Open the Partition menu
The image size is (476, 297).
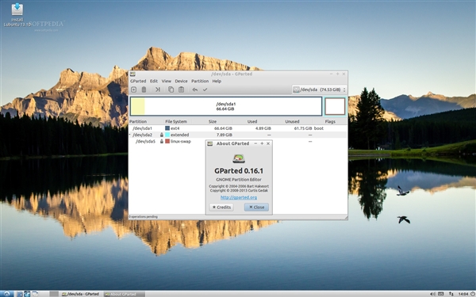pyautogui.click(x=200, y=82)
